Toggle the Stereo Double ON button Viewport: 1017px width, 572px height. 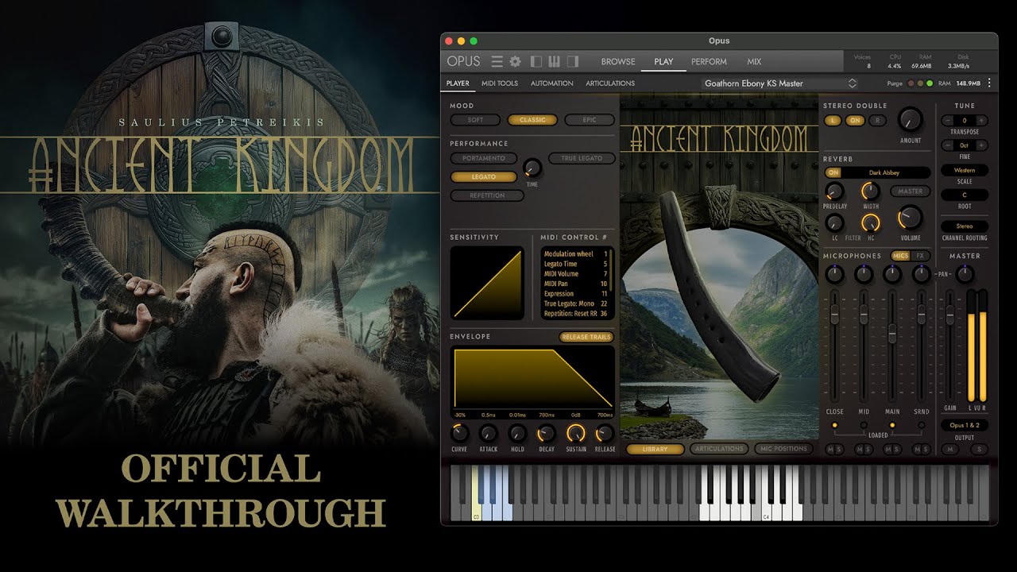[855, 121]
